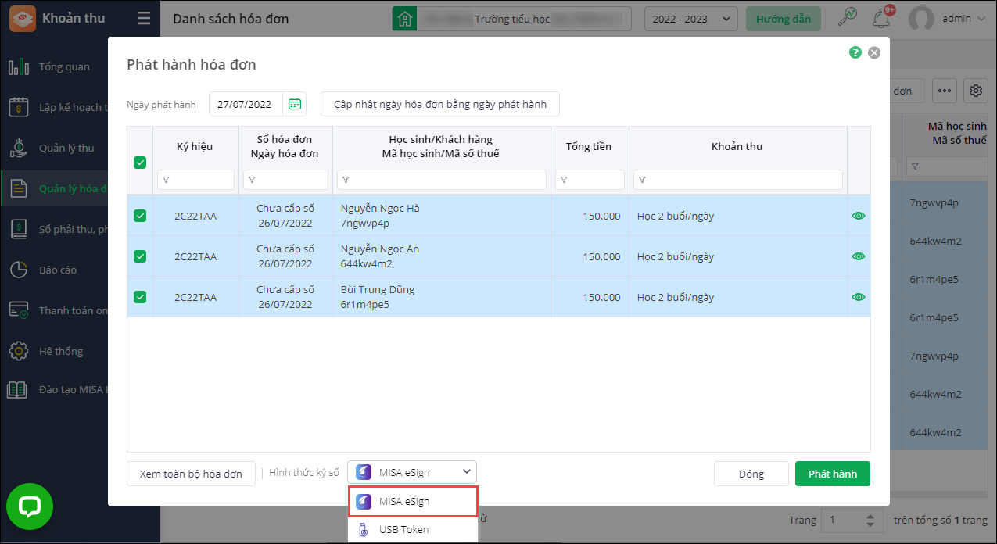Toggle the select-all header checkbox
Image resolution: width=997 pixels, height=544 pixels.
point(140,163)
